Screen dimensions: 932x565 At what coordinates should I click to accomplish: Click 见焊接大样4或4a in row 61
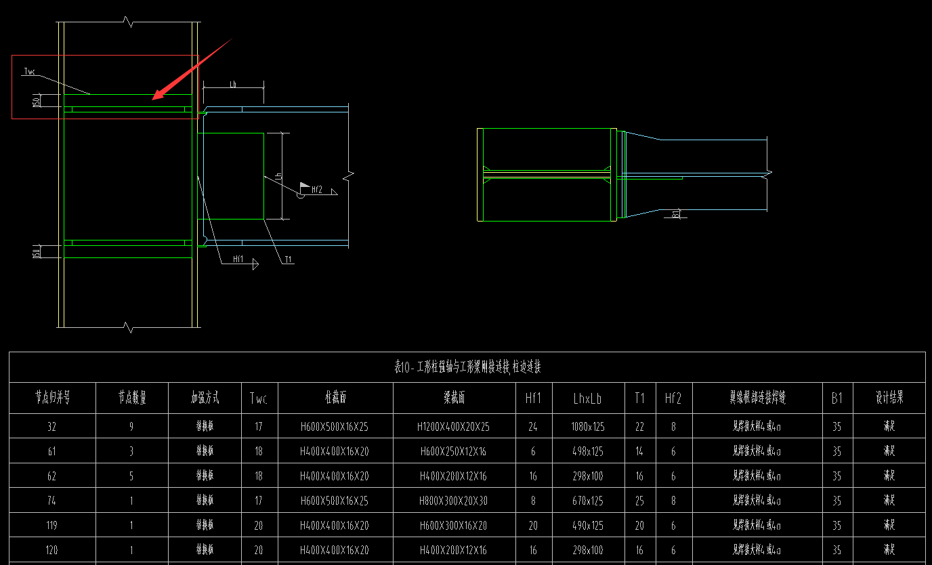(757, 451)
